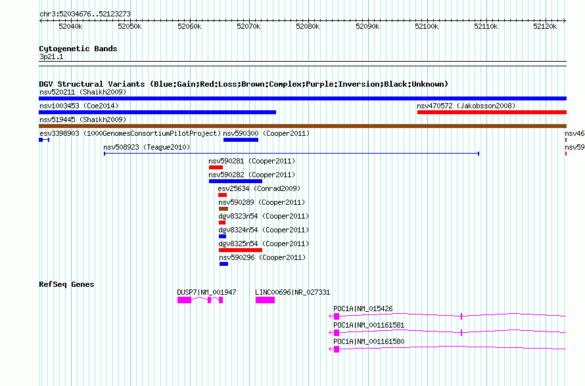
Task: Click the 52100k ruler tick label
Action: (427, 26)
